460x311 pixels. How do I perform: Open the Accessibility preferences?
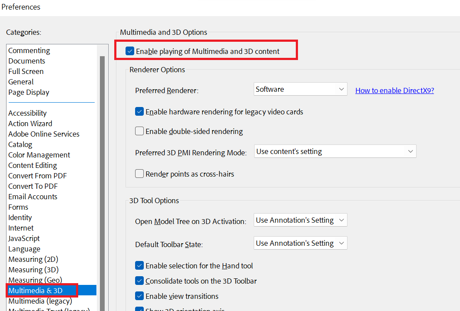coord(27,113)
